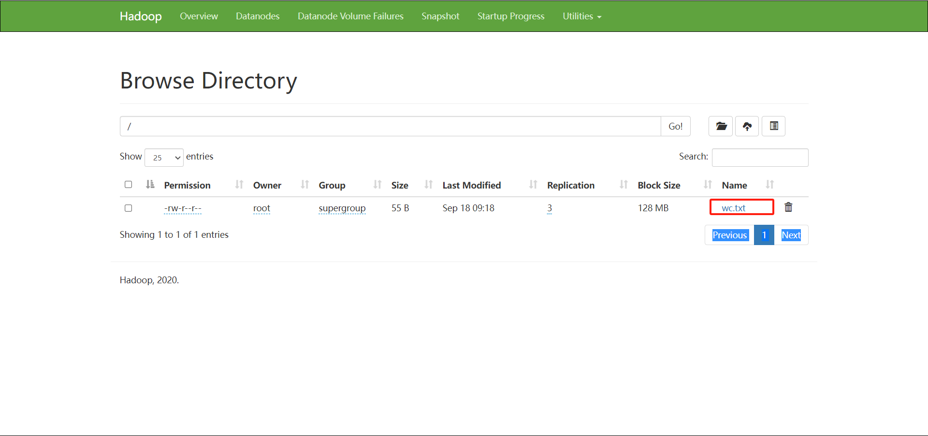Click the Permission column header

pos(187,185)
